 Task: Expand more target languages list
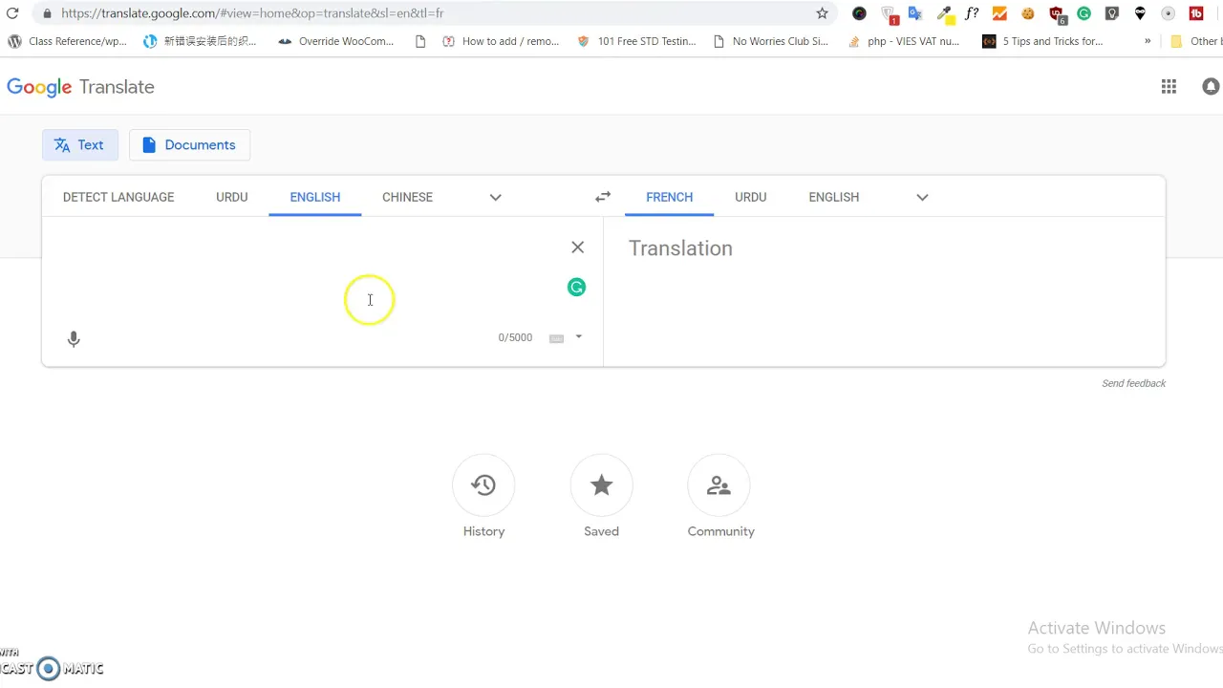tap(922, 197)
